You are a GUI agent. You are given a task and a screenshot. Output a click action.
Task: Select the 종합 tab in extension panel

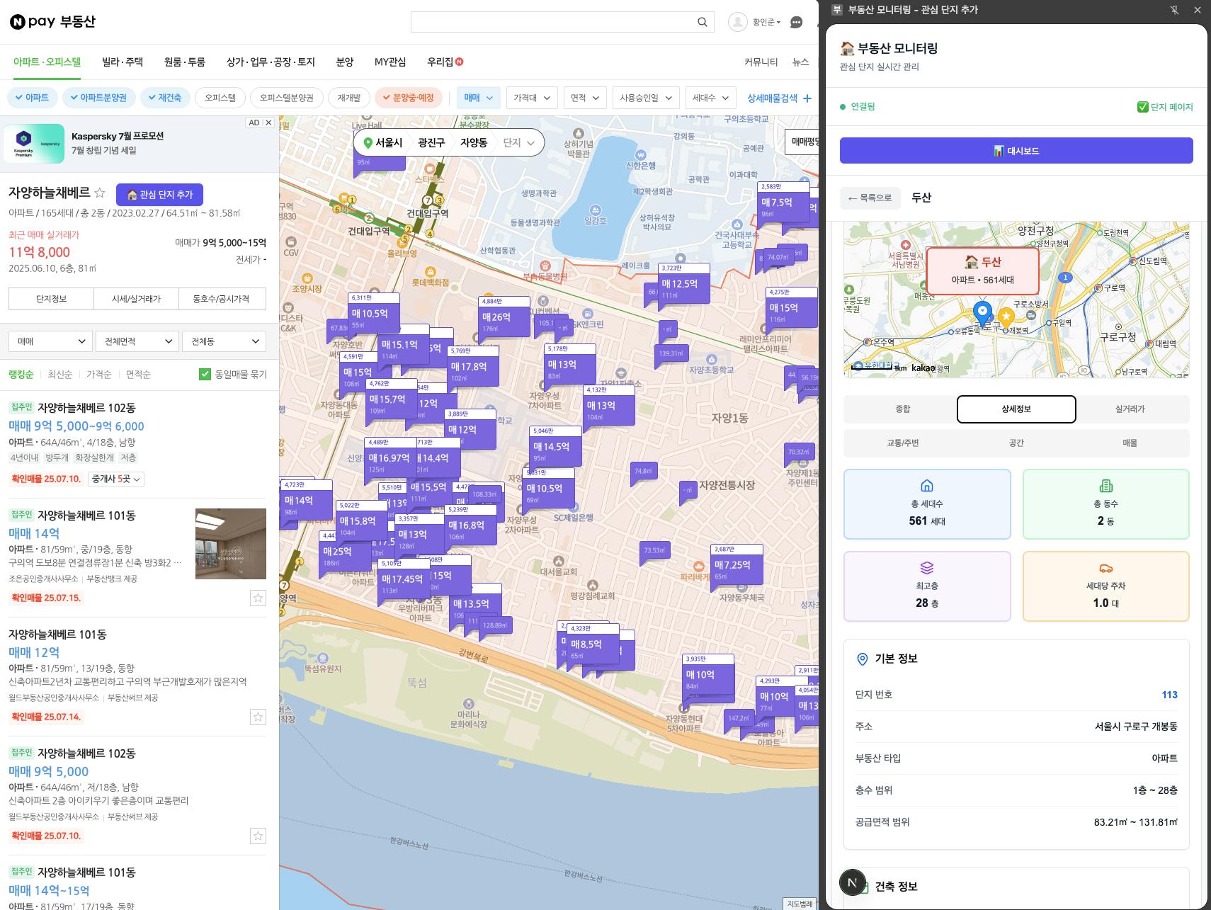[902, 409]
